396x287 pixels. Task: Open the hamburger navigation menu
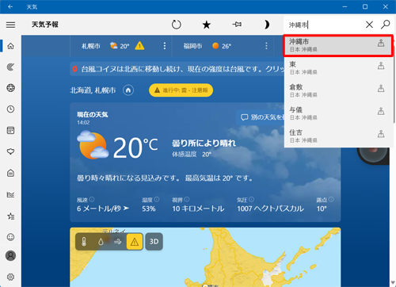pyautogui.click(x=10, y=25)
